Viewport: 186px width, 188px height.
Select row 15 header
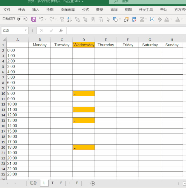(x=3, y=120)
